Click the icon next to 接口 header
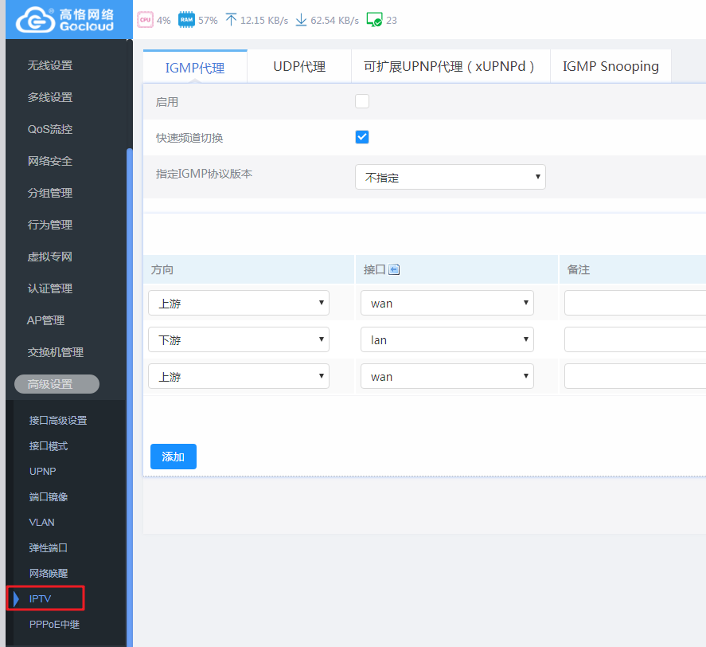Image resolution: width=706 pixels, height=647 pixels. (x=394, y=269)
